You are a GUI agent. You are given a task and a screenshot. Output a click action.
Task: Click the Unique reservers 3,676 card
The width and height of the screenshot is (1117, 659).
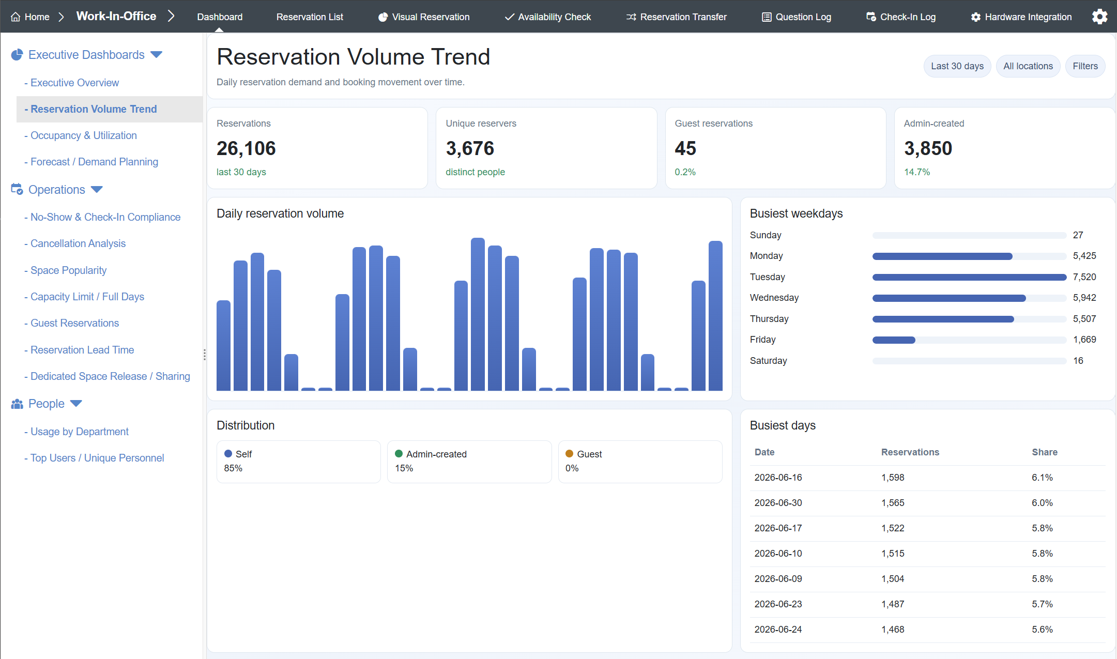(546, 148)
